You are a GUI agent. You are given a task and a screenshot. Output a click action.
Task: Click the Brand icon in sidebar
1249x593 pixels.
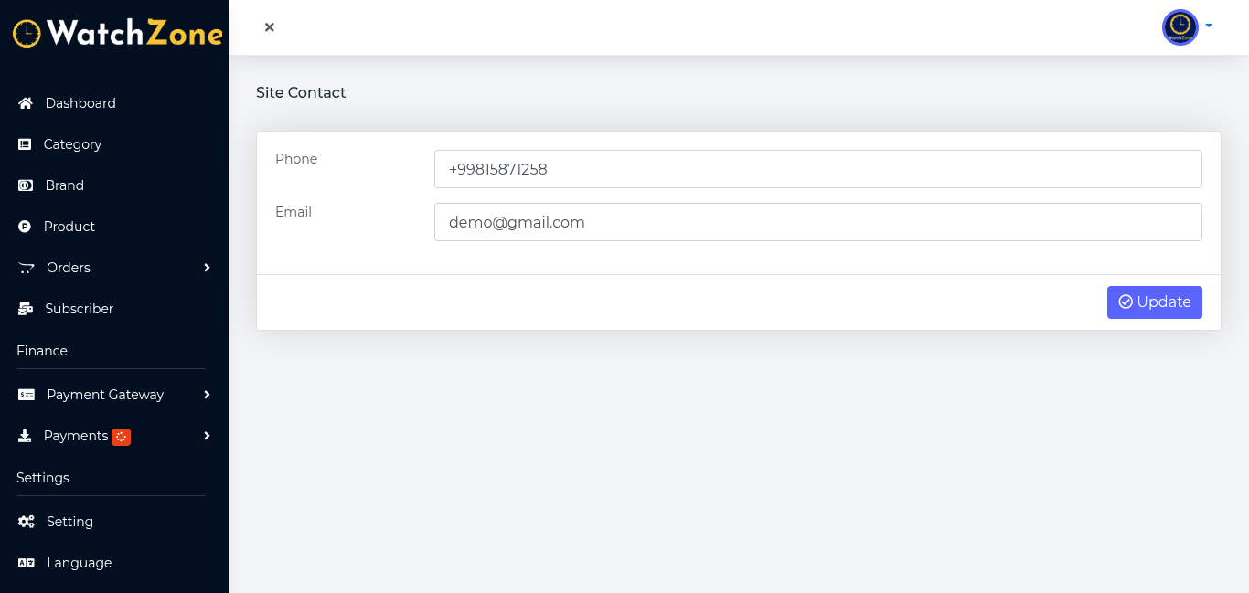(26, 185)
